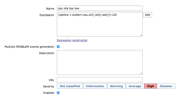Screen dimensions: 178x97
Task: Click the Description textarea resize handle
Action: coord(141,73)
